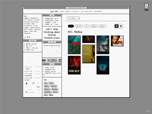Click the I LIKE COMPUTER badge
This screenshot has height=114, width=152.
pos(52,60)
